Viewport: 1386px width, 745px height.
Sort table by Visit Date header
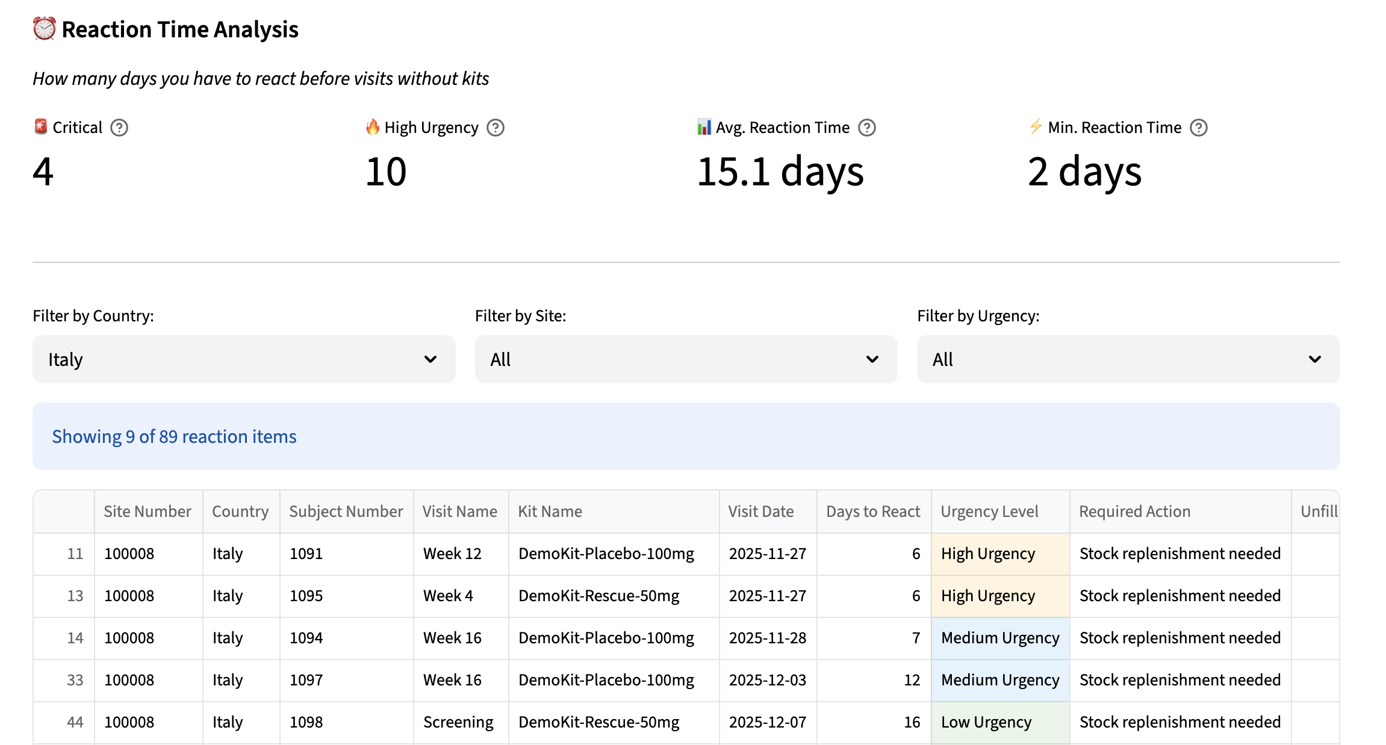(x=760, y=512)
